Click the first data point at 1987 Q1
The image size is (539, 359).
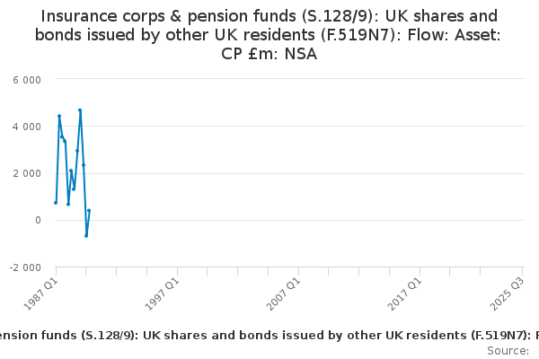[x=56, y=203]
